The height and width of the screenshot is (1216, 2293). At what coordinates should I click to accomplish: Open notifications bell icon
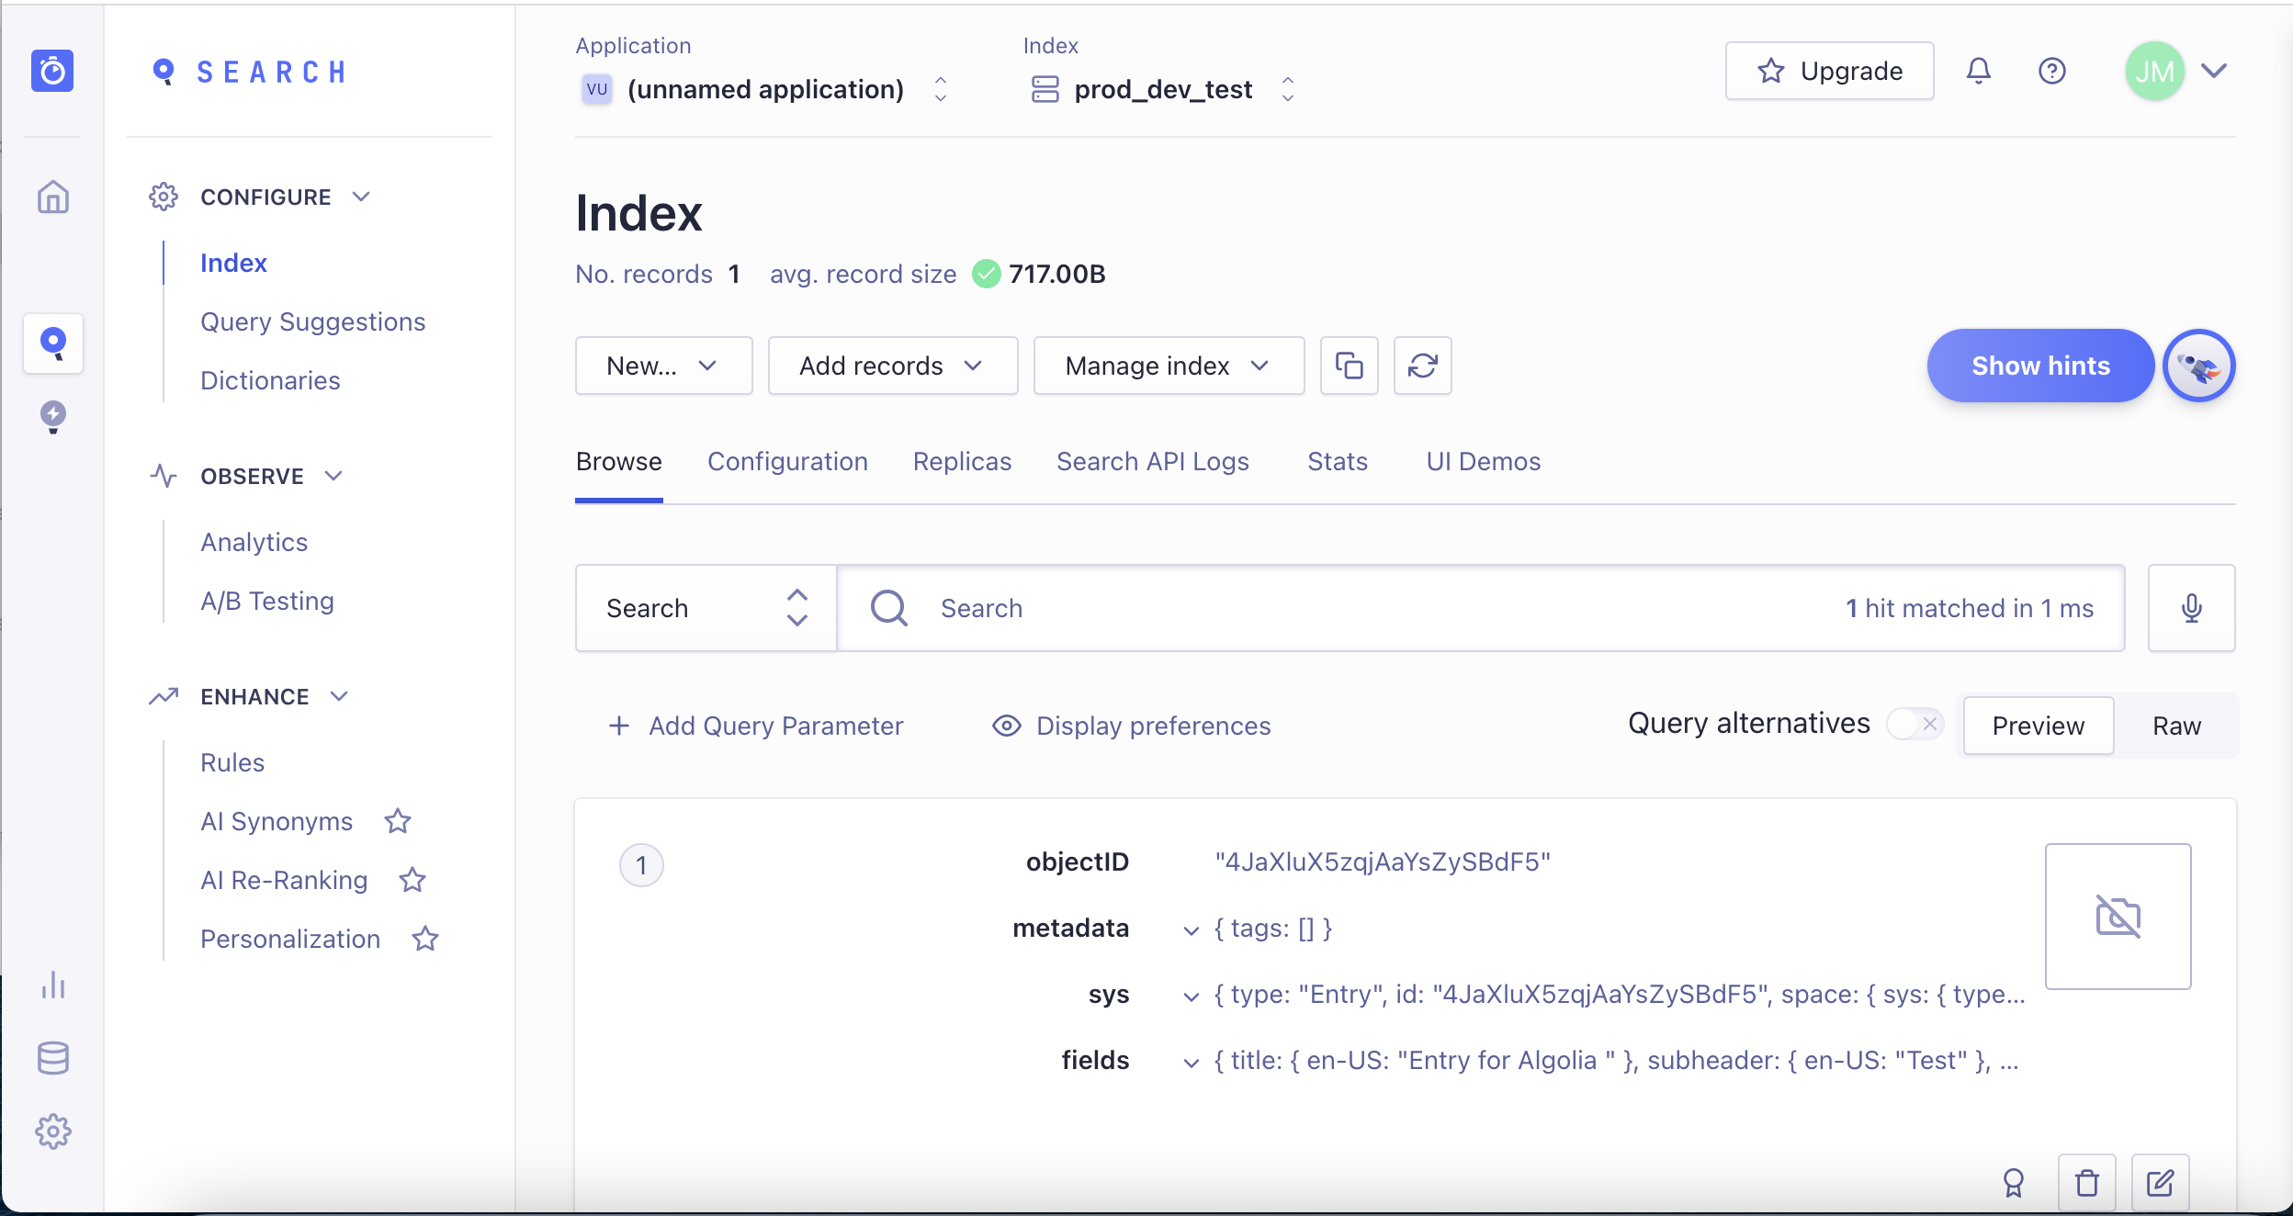coord(1979,71)
